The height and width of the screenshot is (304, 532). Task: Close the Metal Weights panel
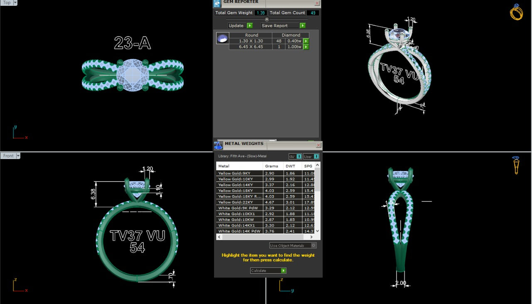(x=319, y=145)
